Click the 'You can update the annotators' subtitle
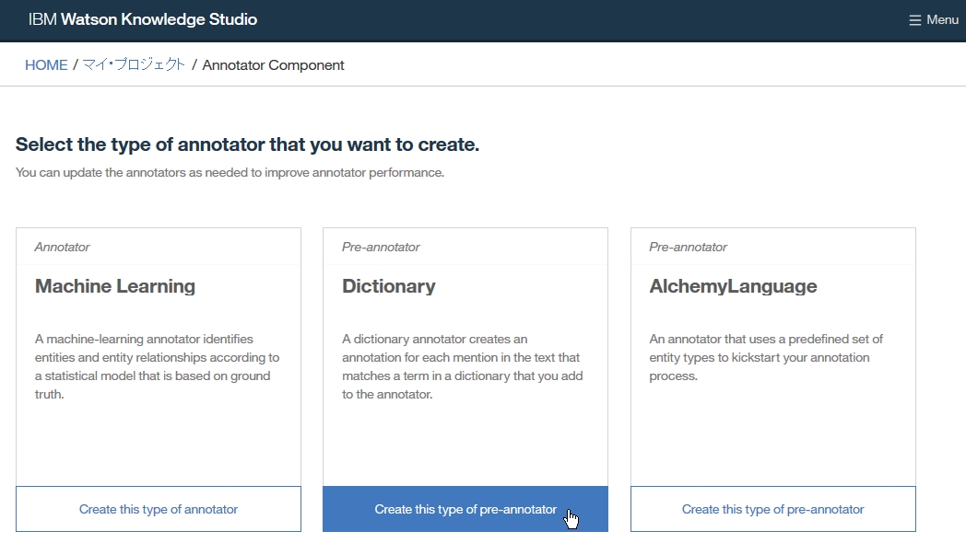This screenshot has width=966, height=543. 230,172
